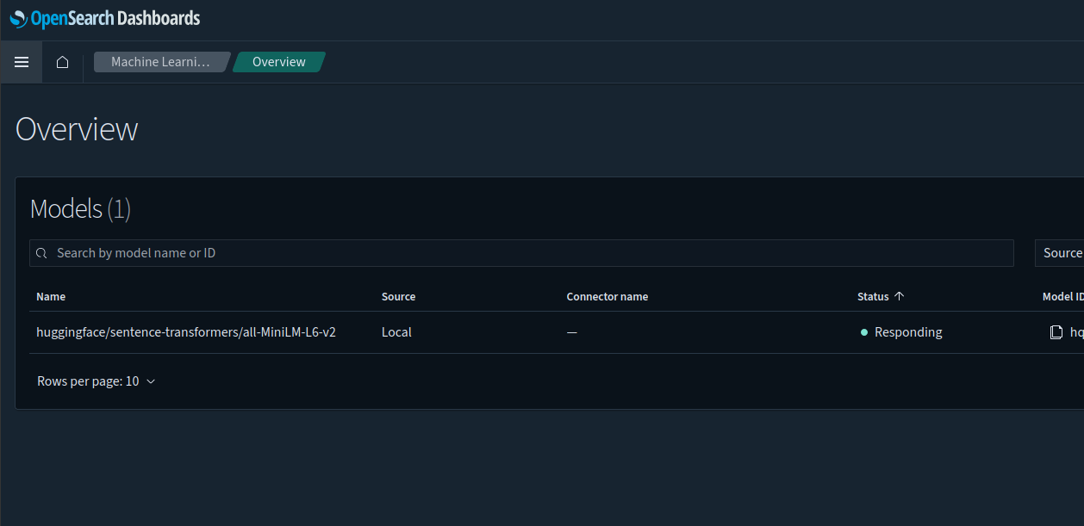The image size is (1084, 526).
Task: Select the all-MiniLM-L6-v2 model name
Action: click(186, 332)
